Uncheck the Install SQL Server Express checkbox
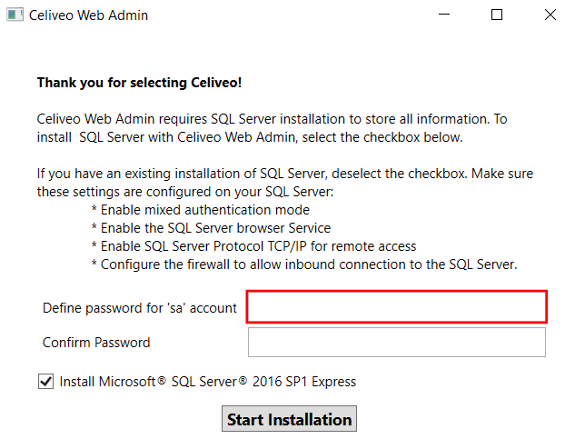Viewport: 575px width, 439px height. tap(46, 382)
